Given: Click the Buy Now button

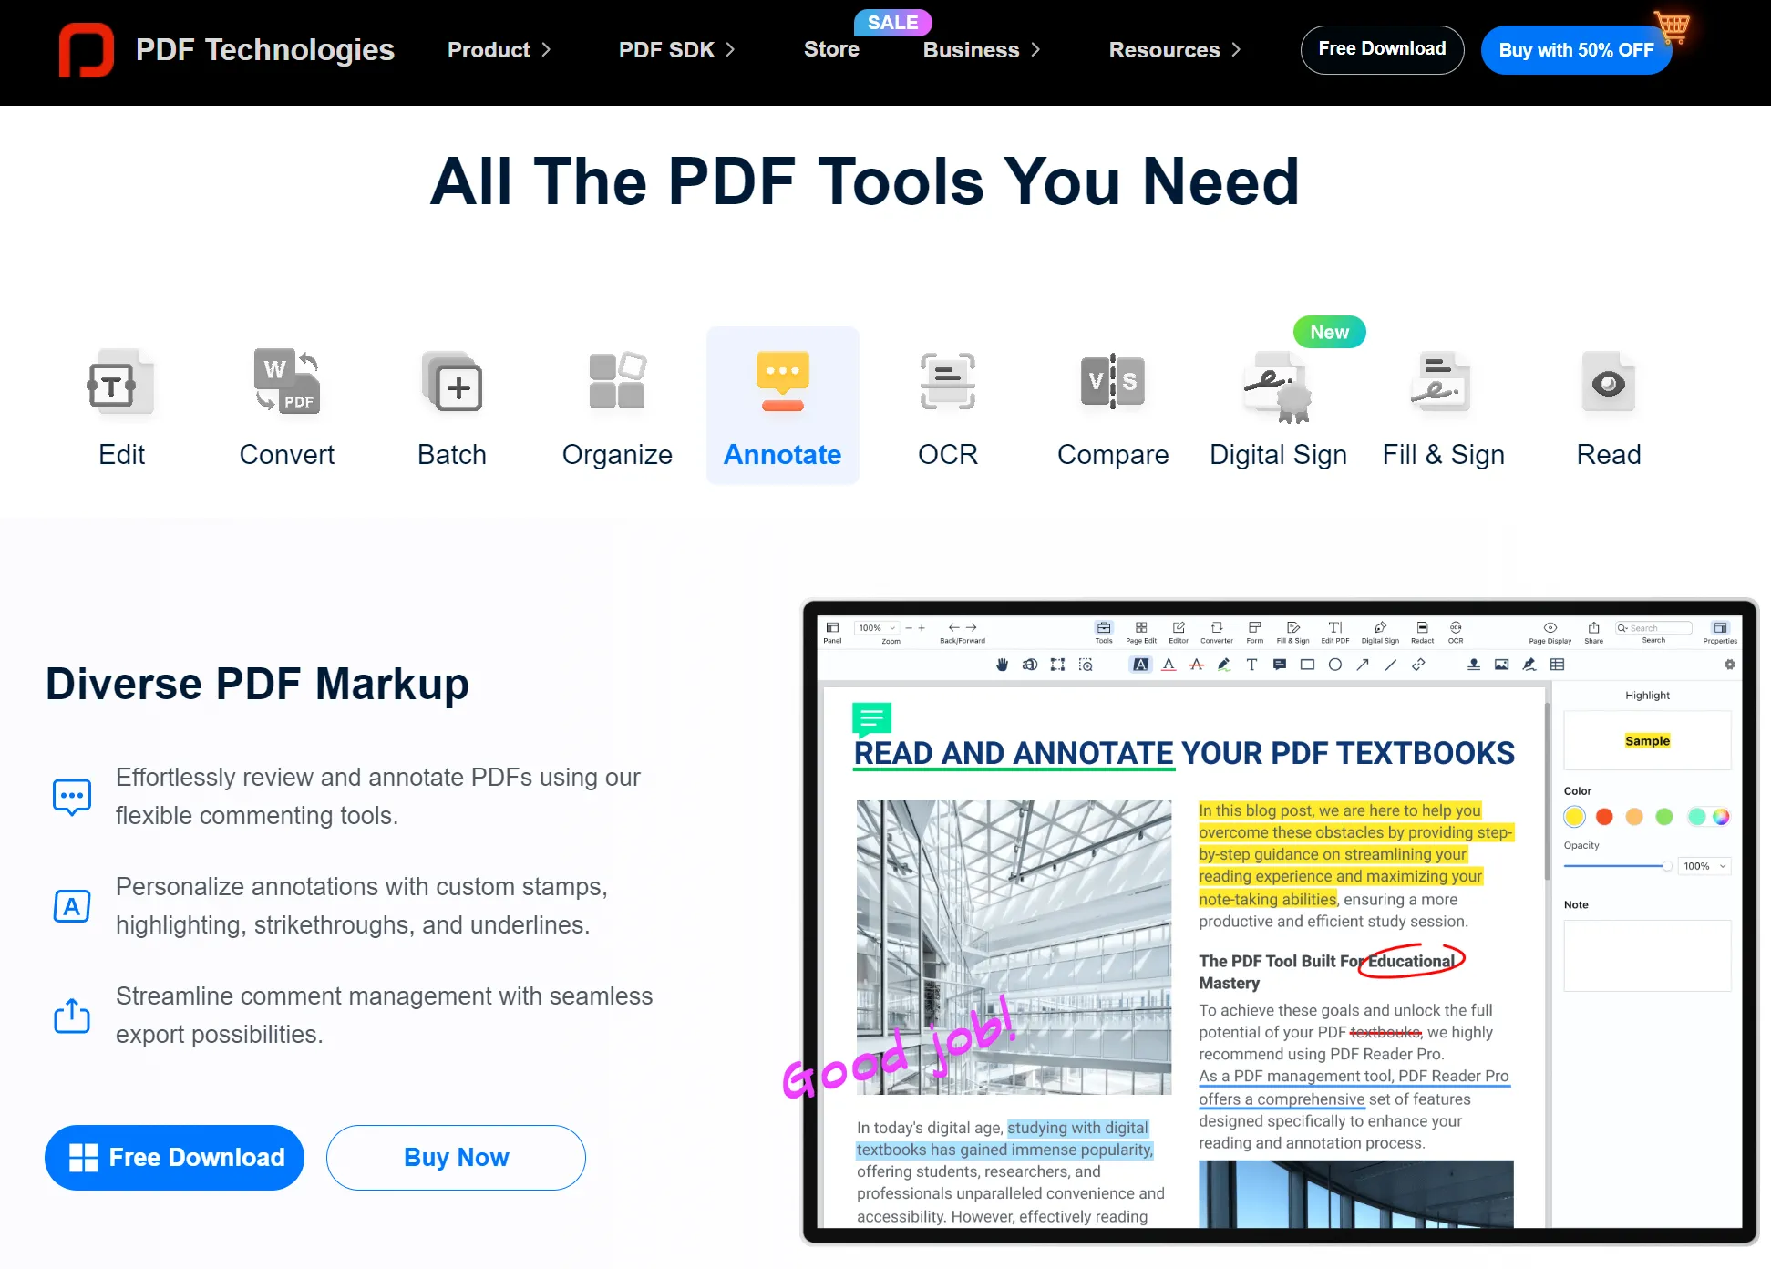Looking at the screenshot, I should coord(456,1156).
